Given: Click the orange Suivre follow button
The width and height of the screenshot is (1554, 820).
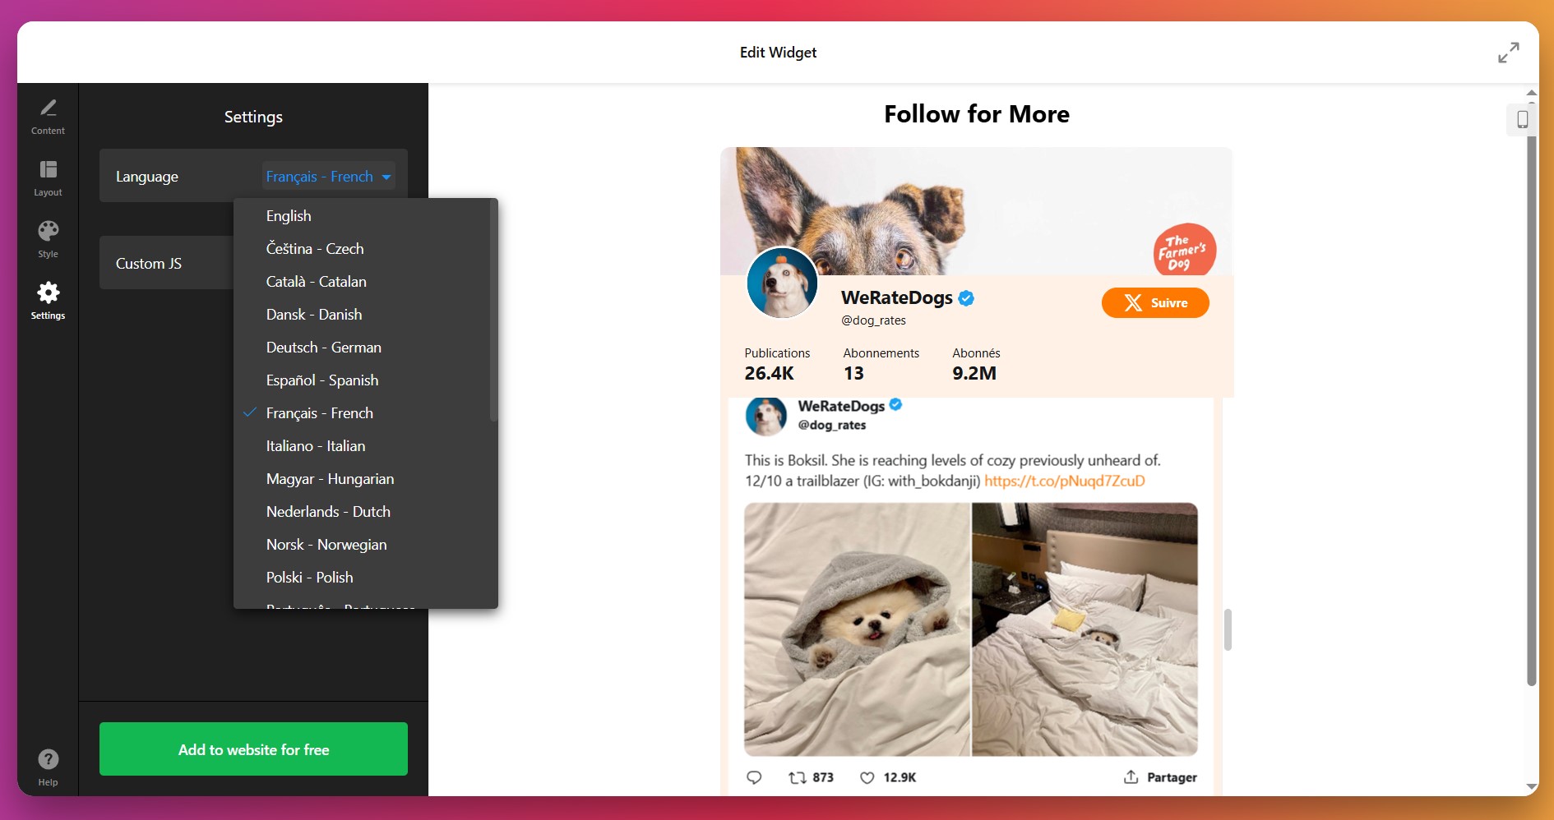Looking at the screenshot, I should (1155, 302).
